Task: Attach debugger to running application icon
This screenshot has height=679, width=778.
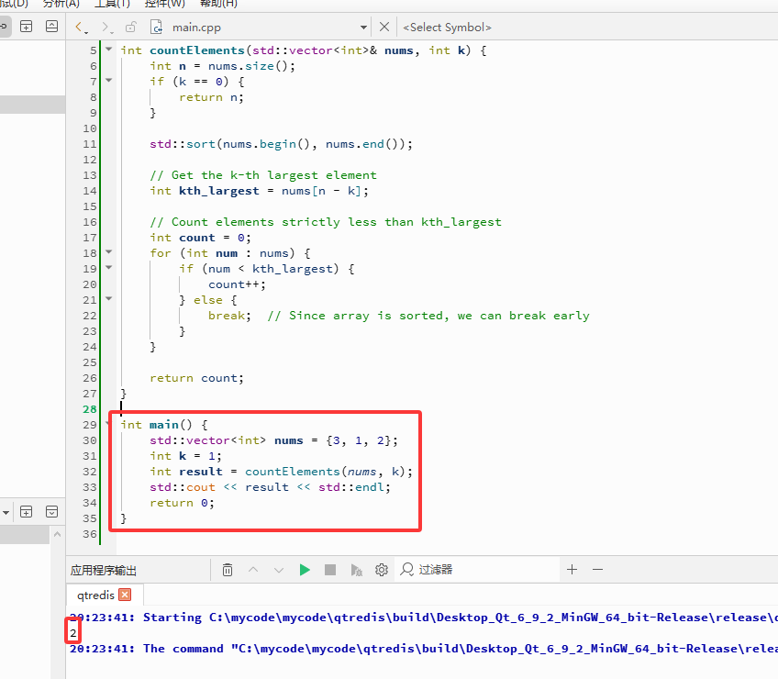Action: click(356, 570)
